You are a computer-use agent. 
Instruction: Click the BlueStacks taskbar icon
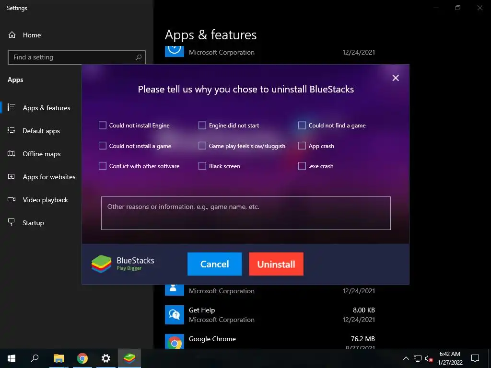[x=129, y=358]
